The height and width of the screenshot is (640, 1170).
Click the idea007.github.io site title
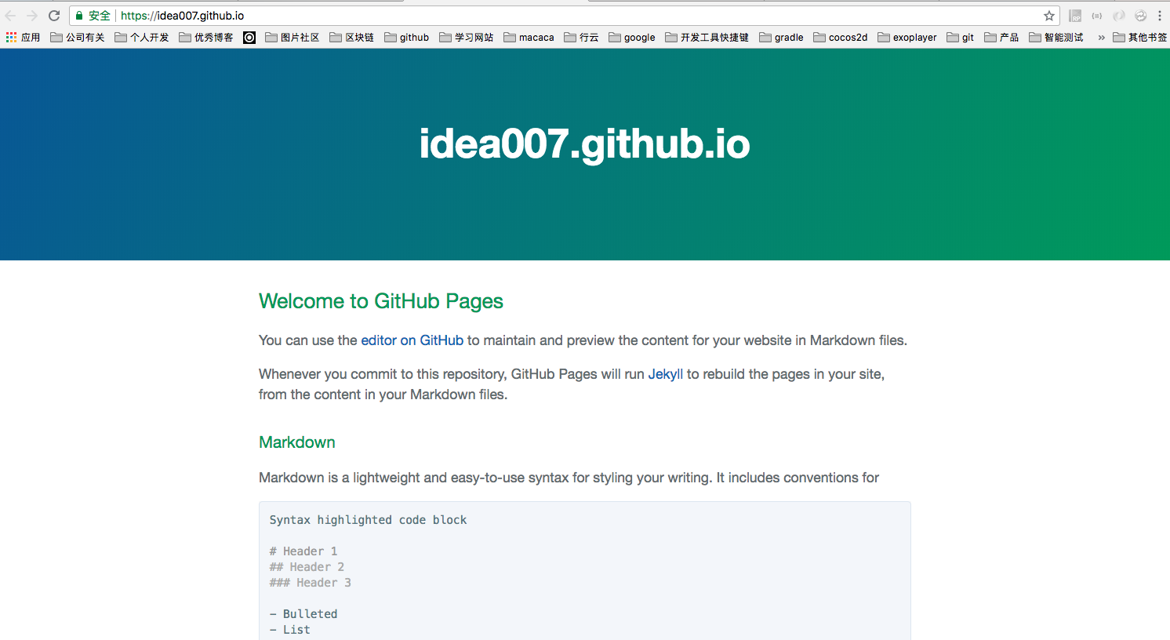pos(584,144)
